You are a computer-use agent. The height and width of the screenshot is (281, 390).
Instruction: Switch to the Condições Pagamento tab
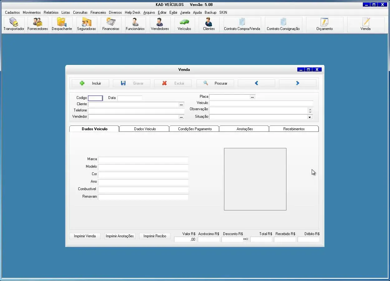coord(195,129)
